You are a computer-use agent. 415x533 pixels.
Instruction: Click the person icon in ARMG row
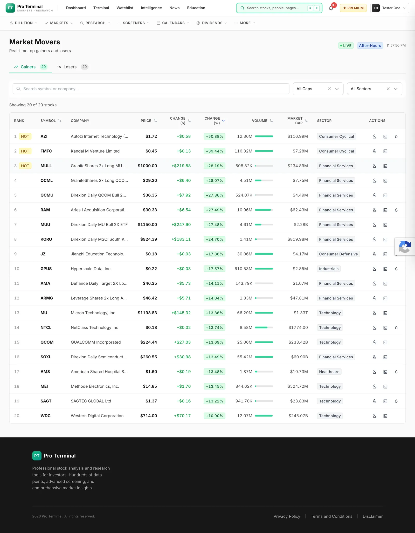[x=374, y=298]
